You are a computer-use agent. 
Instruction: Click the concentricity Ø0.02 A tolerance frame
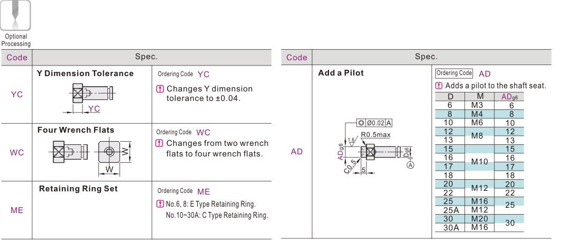375,123
